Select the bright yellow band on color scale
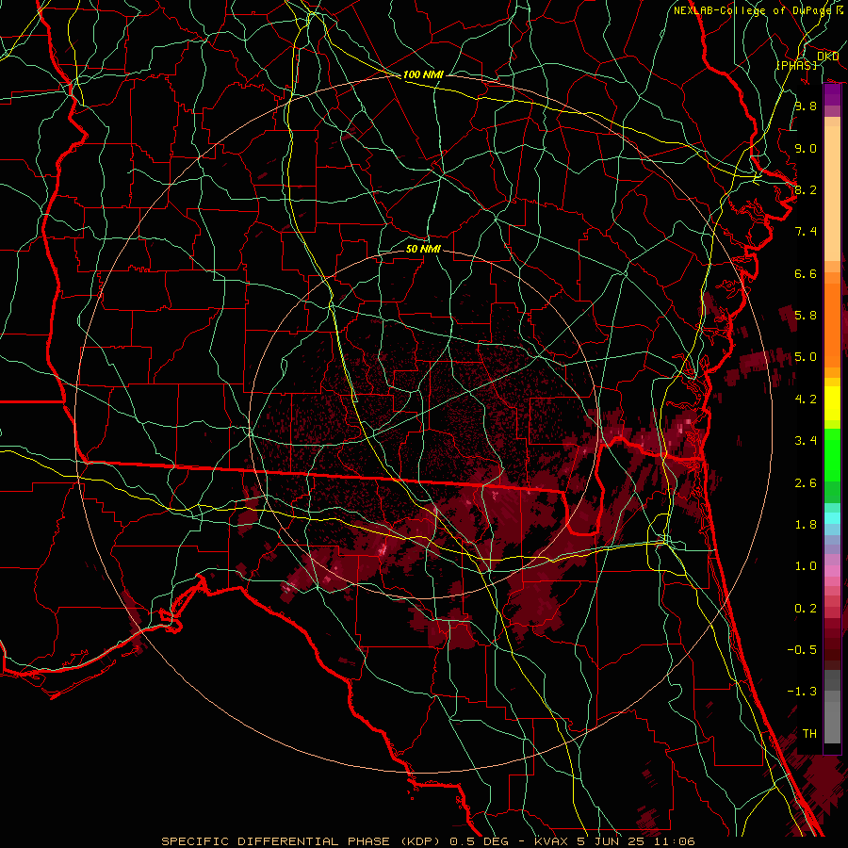Viewport: 848px width, 848px height. point(832,403)
